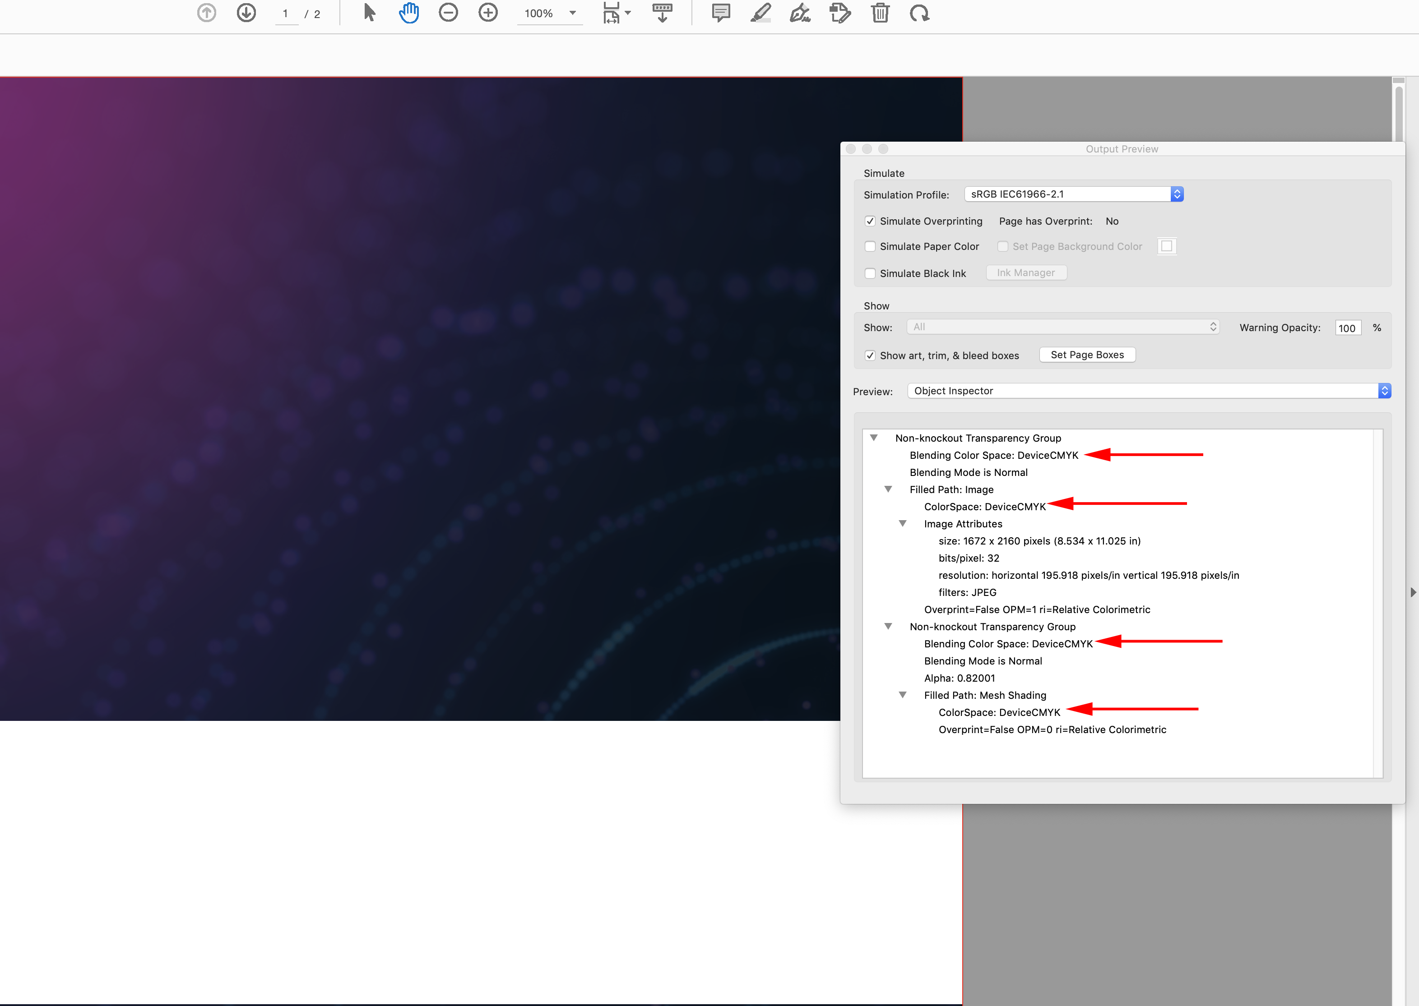Open the comment annotation tool

coord(720,13)
